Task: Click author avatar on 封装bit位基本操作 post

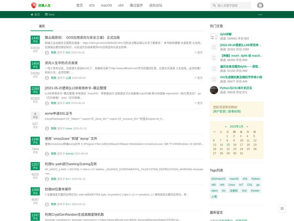Action: point(47,204)
